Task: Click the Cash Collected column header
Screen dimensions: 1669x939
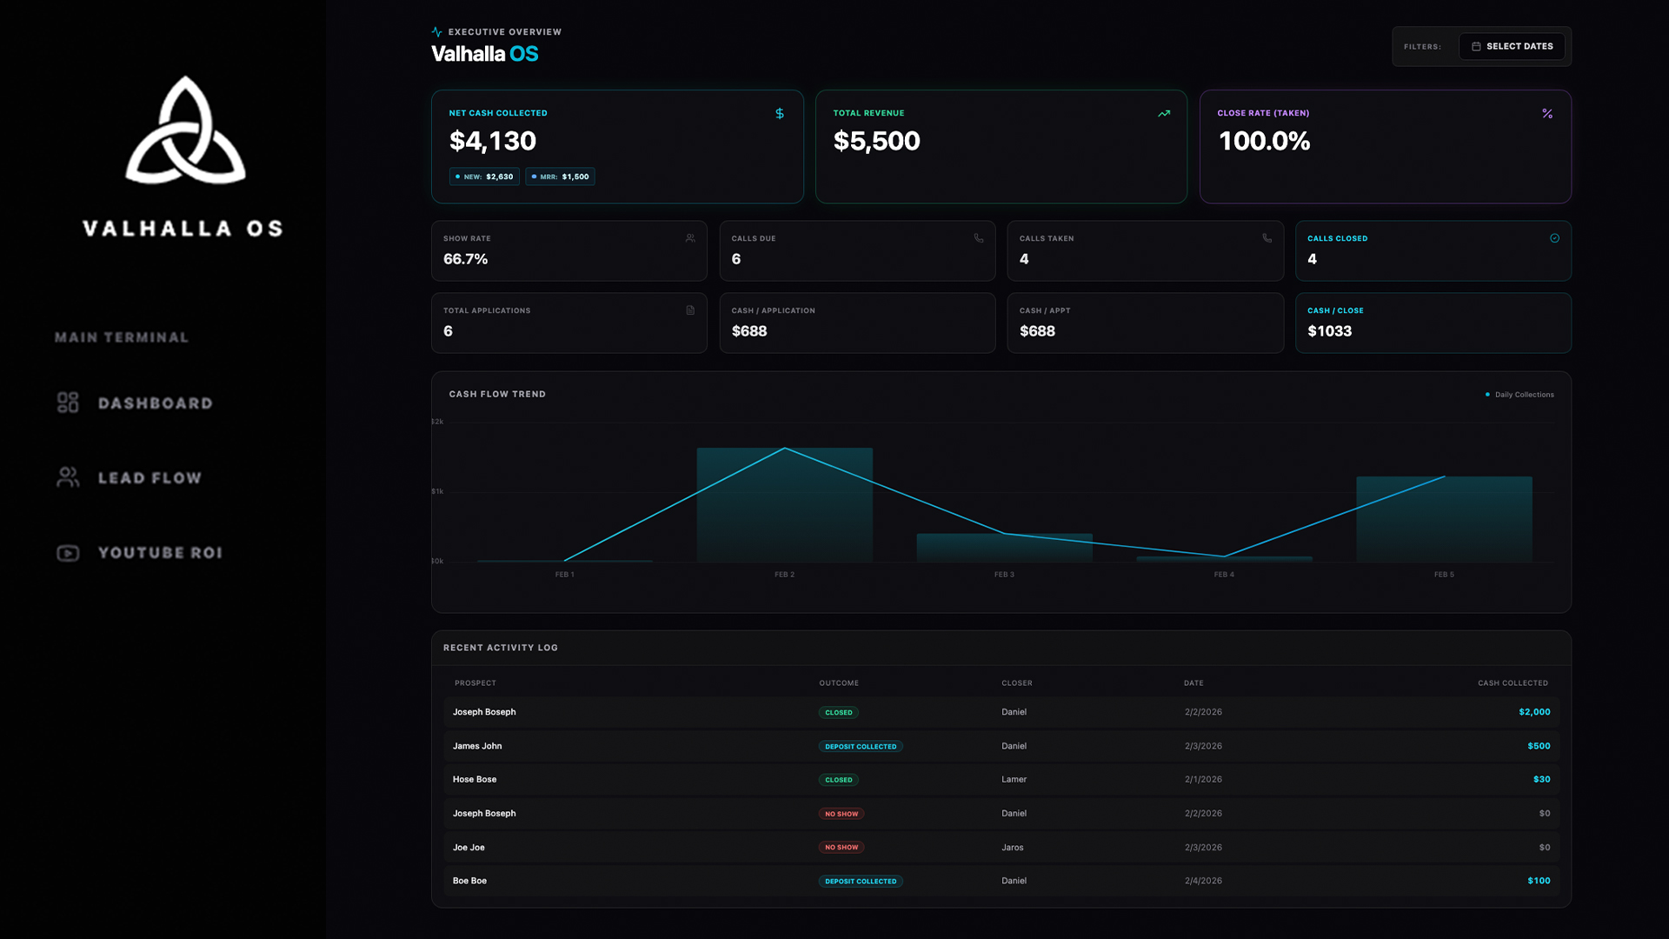Action: click(x=1513, y=683)
